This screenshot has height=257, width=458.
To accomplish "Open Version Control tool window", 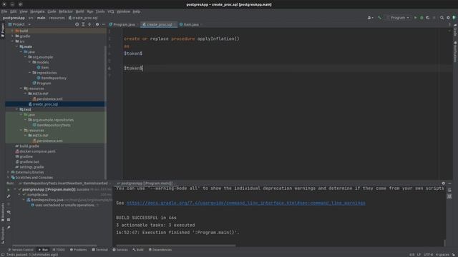I will point(20,250).
